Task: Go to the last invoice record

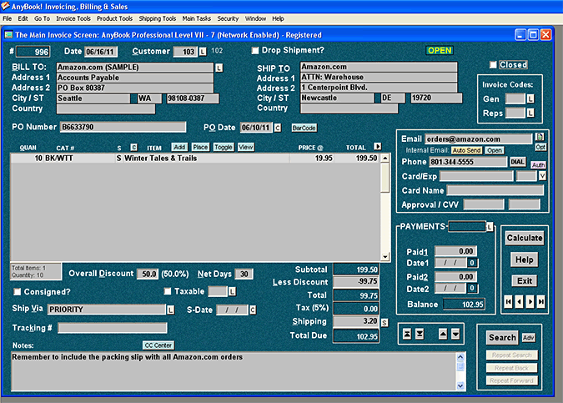Action: tap(541, 301)
